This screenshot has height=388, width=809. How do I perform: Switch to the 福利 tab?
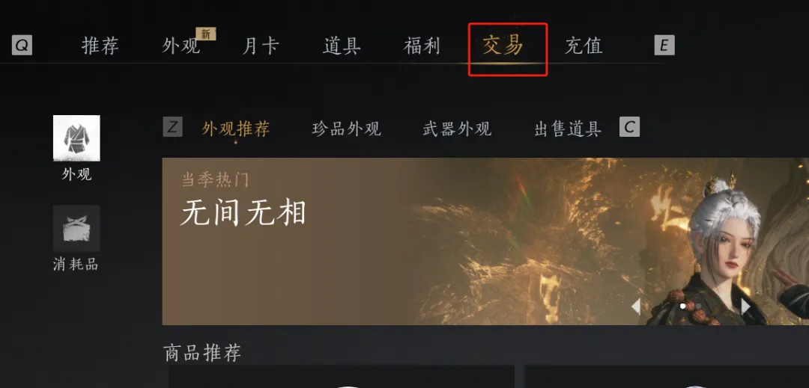[422, 46]
